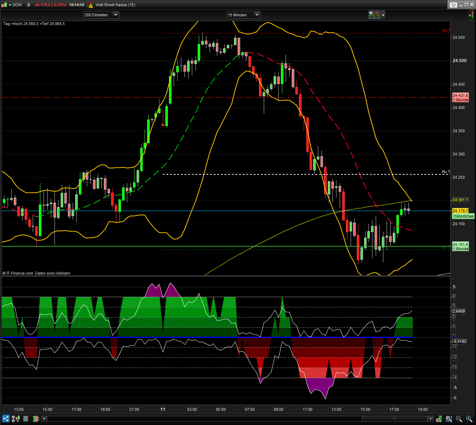The height and width of the screenshot is (425, 476).
Task: Open the 200 Einheiten dropdown
Action: click(x=101, y=15)
